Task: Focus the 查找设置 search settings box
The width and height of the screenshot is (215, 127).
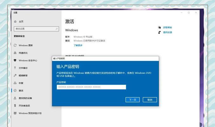Action: pos(36,29)
